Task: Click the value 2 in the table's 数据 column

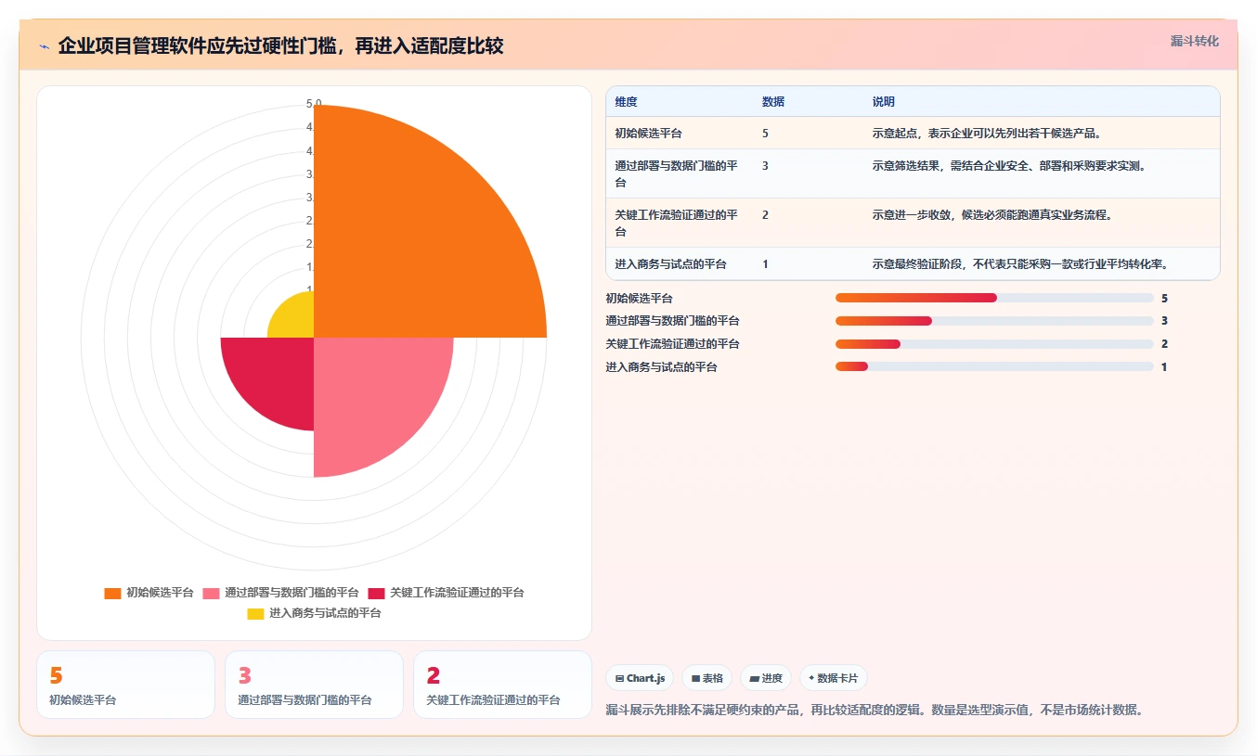Action: point(765,215)
